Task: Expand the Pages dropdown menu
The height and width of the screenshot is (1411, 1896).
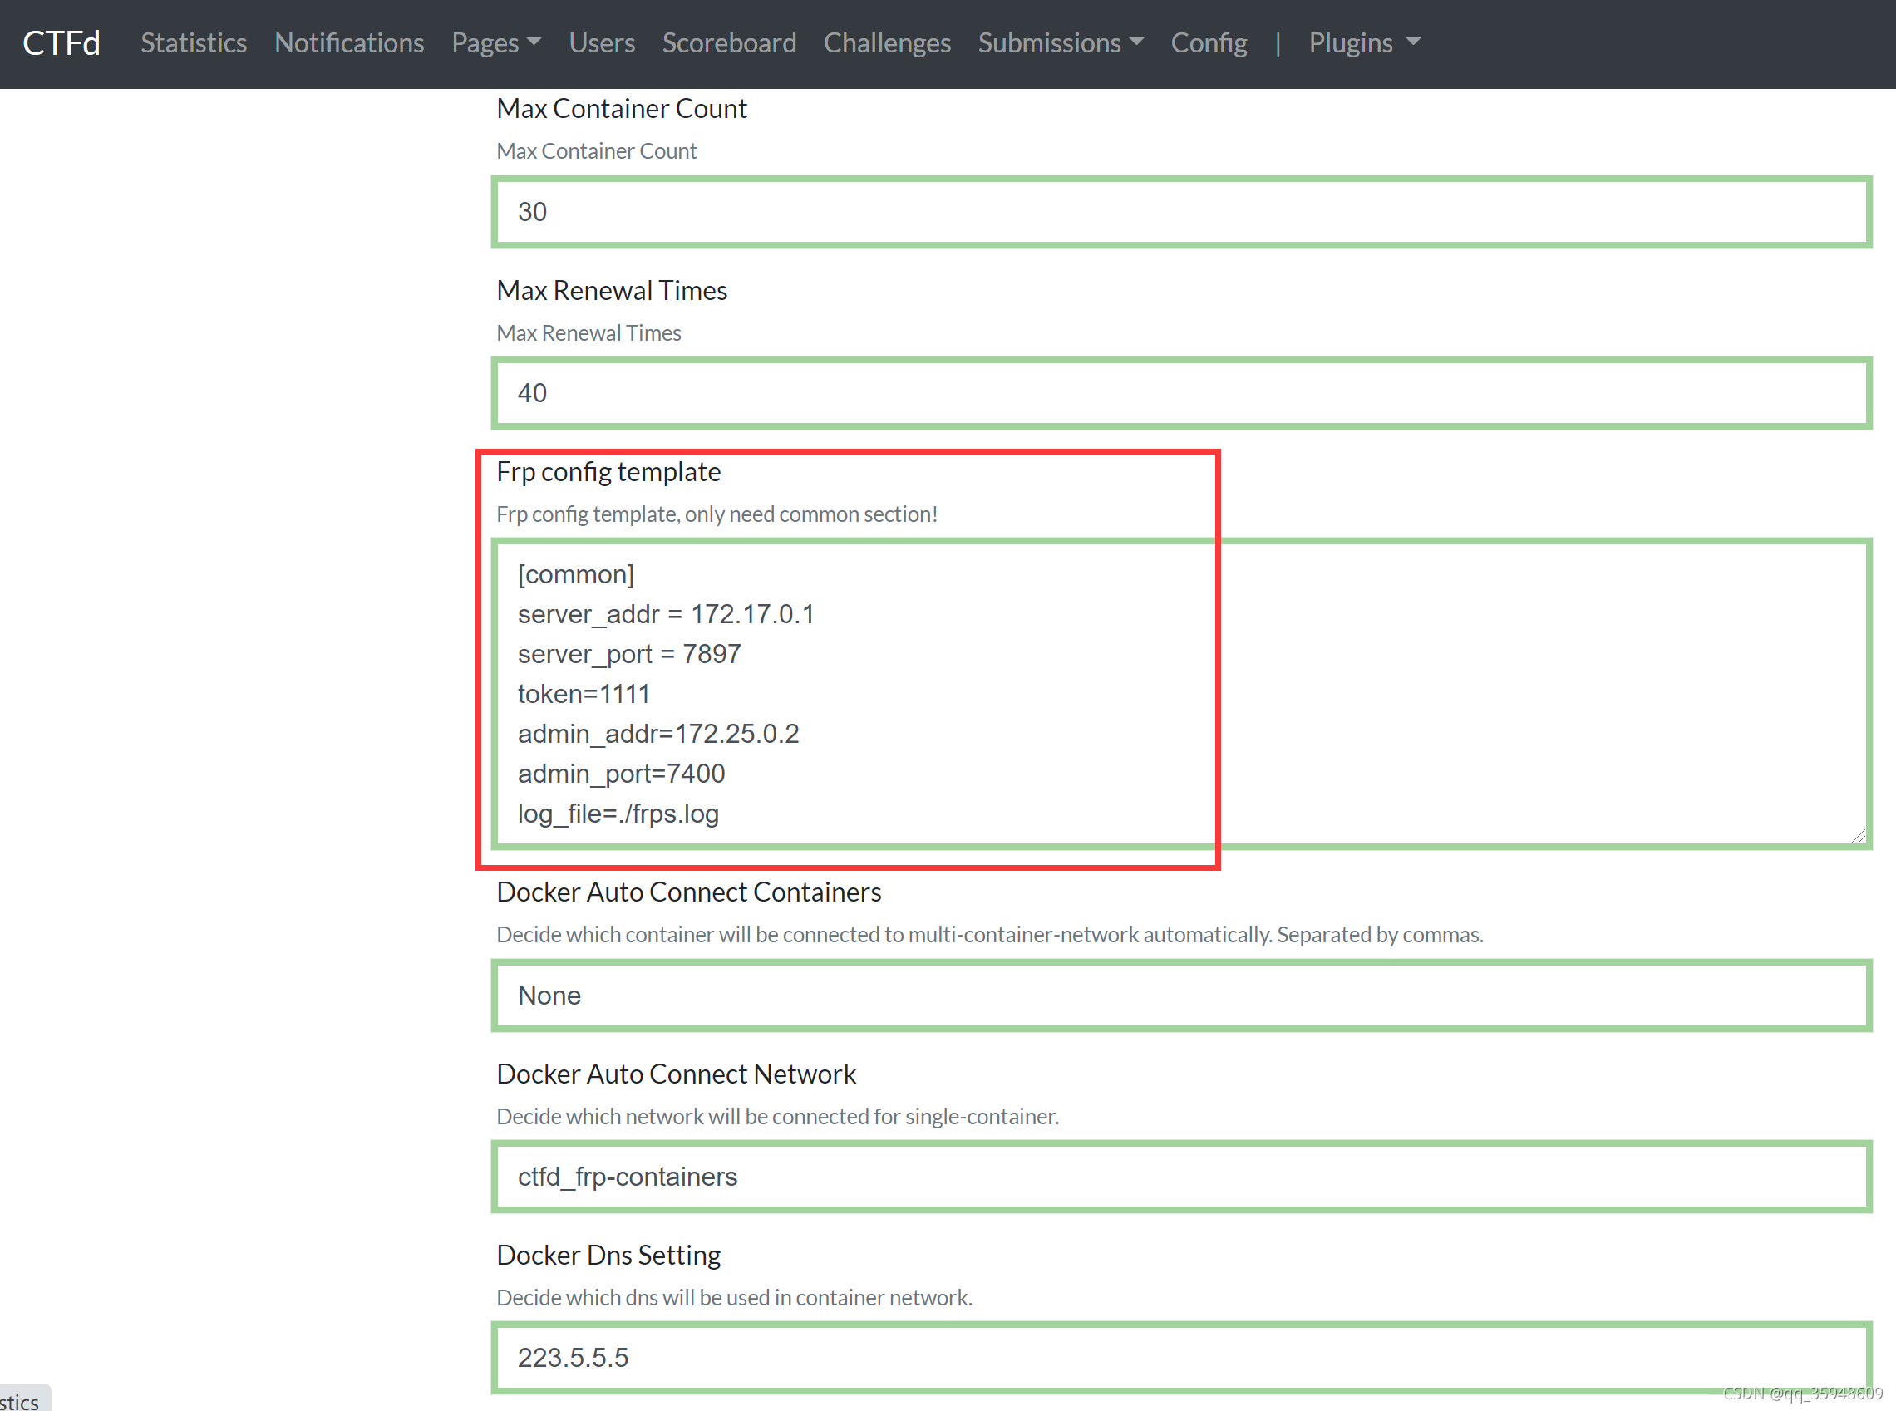Action: click(495, 42)
